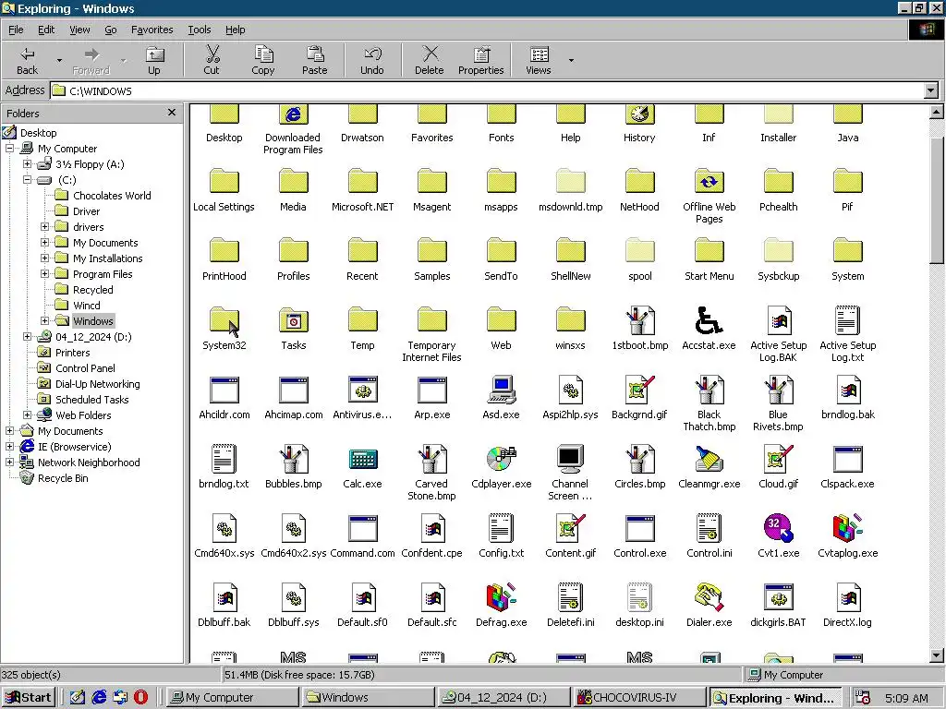The height and width of the screenshot is (709, 946).
Task: Select the Cdplayer.exe icon
Action: [x=502, y=460]
